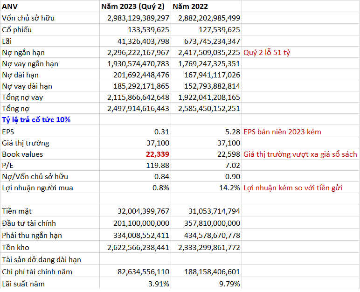Click 'Phải thu ngắn hạn' row label
This screenshot has width=360, height=292.
point(32,236)
